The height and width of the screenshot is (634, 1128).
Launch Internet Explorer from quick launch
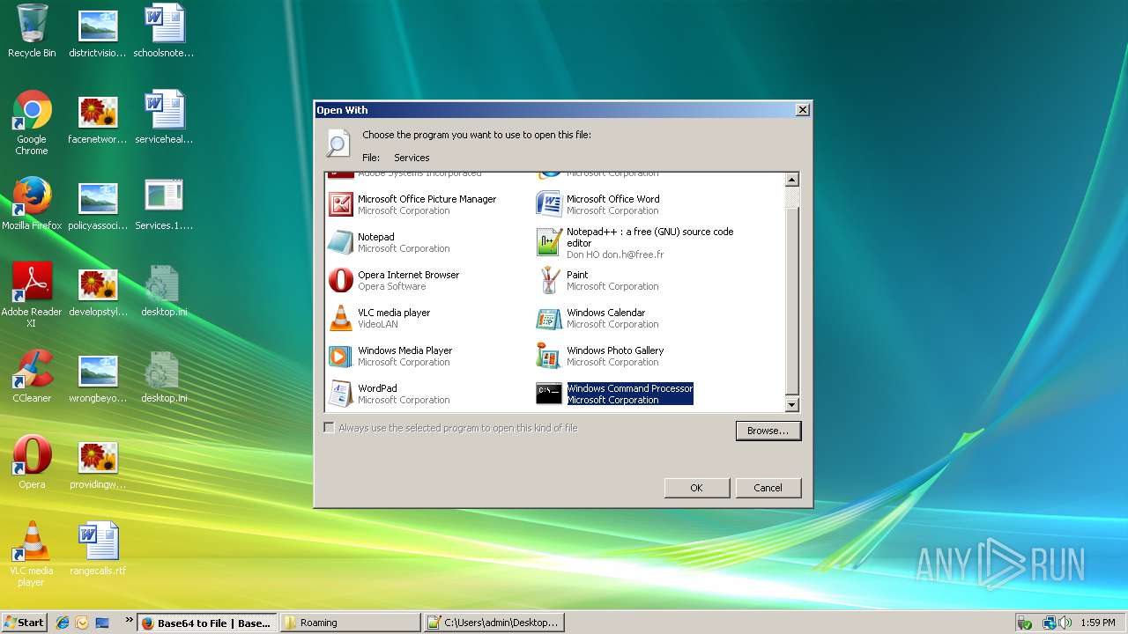tap(63, 623)
